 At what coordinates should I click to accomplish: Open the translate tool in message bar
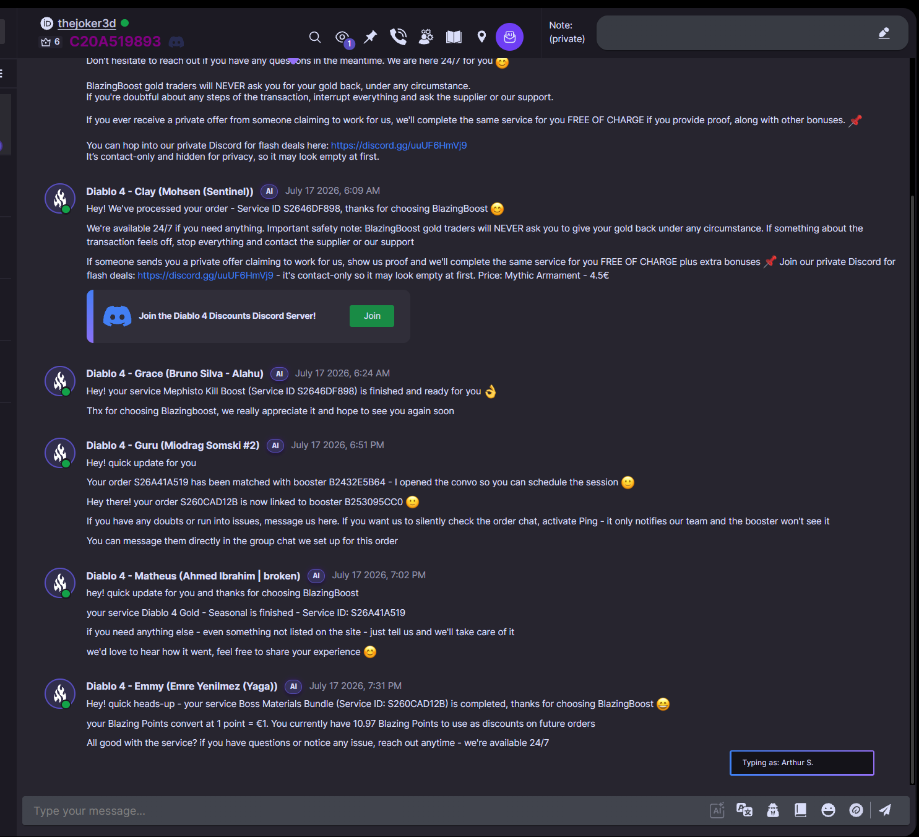[x=744, y=810]
